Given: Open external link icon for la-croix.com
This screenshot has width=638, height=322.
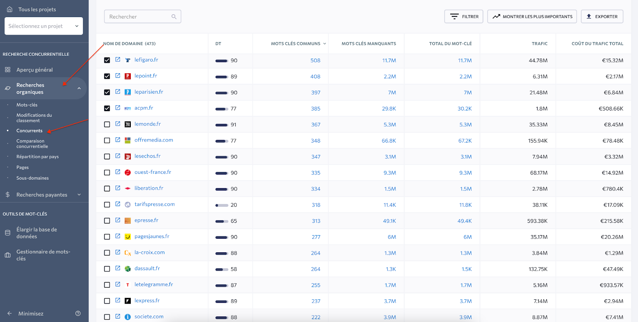Looking at the screenshot, I should [118, 252].
